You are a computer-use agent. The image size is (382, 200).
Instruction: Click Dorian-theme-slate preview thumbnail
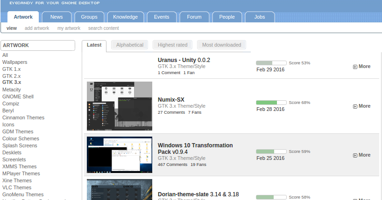pyautogui.click(x=120, y=190)
